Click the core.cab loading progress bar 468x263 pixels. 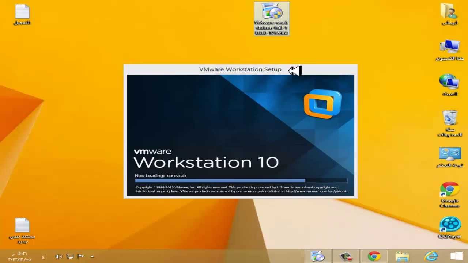click(241, 180)
